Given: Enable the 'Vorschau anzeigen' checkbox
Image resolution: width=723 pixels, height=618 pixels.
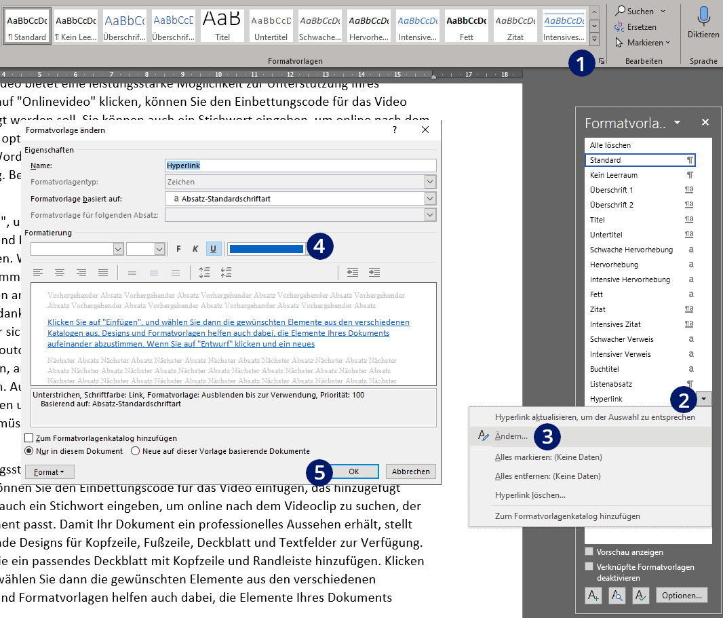Looking at the screenshot, I should [589, 552].
